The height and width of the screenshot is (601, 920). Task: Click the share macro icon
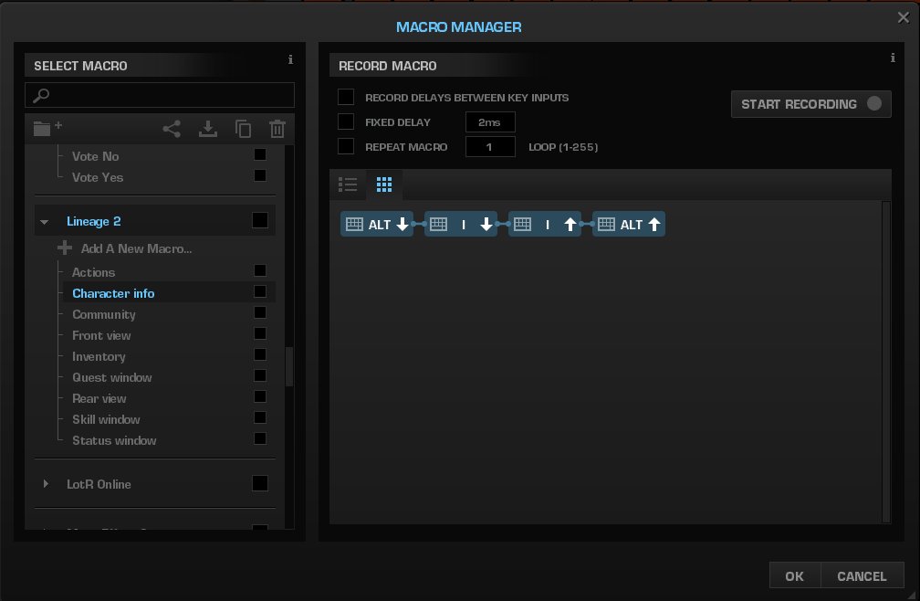pos(172,129)
